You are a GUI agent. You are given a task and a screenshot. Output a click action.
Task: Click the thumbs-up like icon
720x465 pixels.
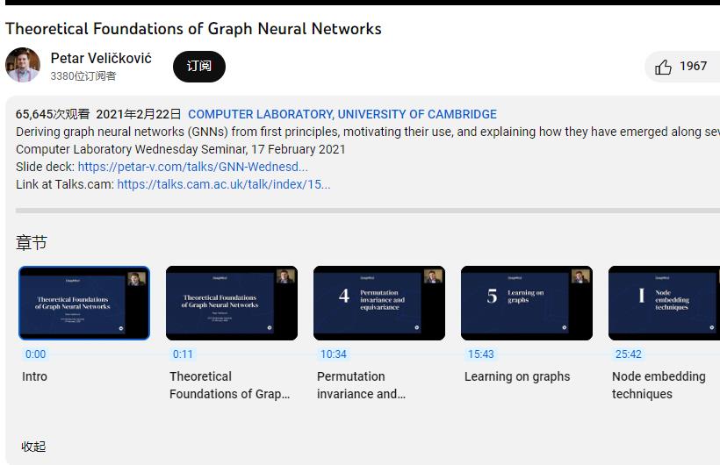663,67
